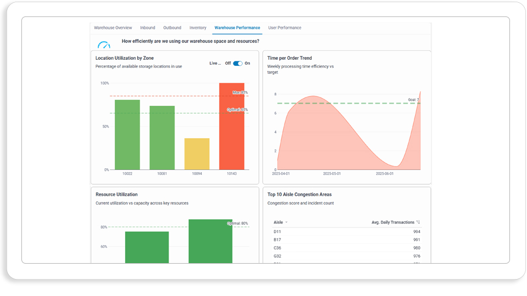
Task: Expand the Aisle column dropdown arrow
Action: (287, 223)
